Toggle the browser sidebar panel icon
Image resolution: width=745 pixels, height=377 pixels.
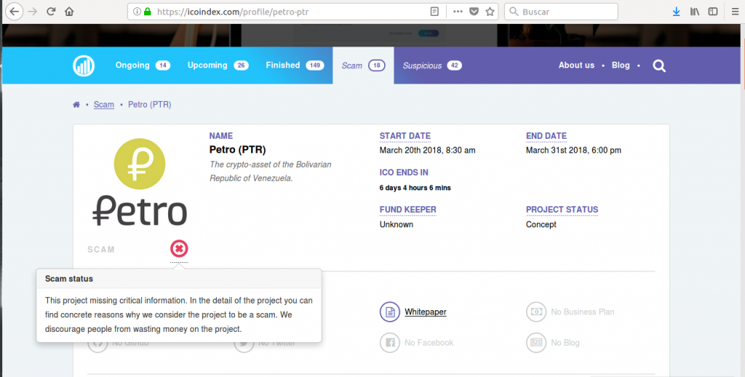point(713,12)
